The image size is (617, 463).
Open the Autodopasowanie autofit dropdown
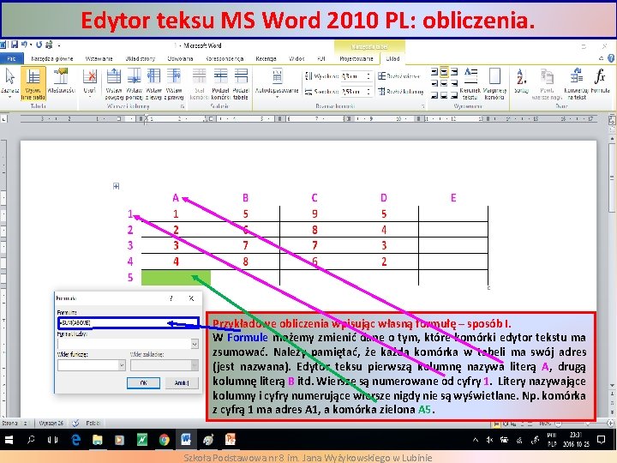point(277,83)
